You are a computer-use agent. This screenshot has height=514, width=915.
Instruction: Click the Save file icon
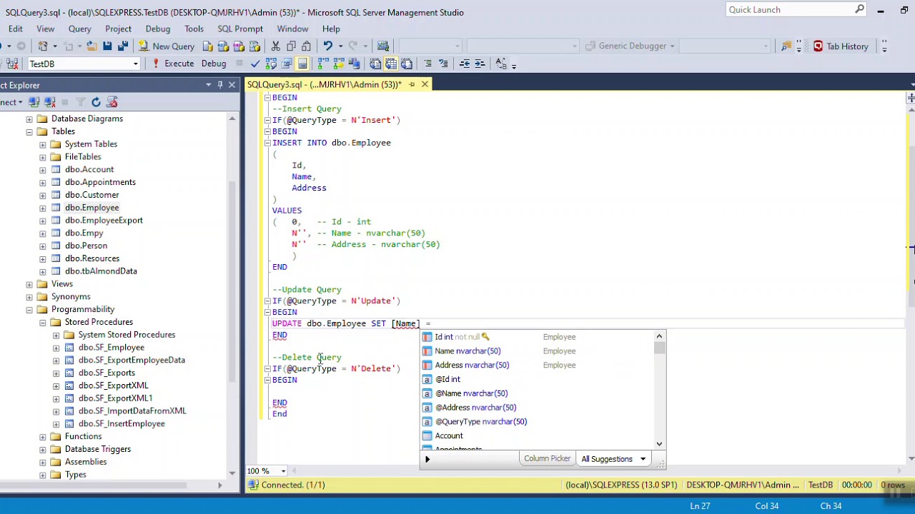(x=107, y=46)
